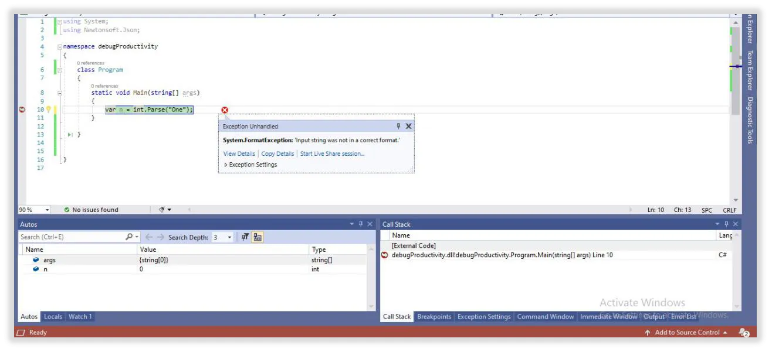Click the Copy Details link
Screen dimensions: 772x352
coord(277,154)
